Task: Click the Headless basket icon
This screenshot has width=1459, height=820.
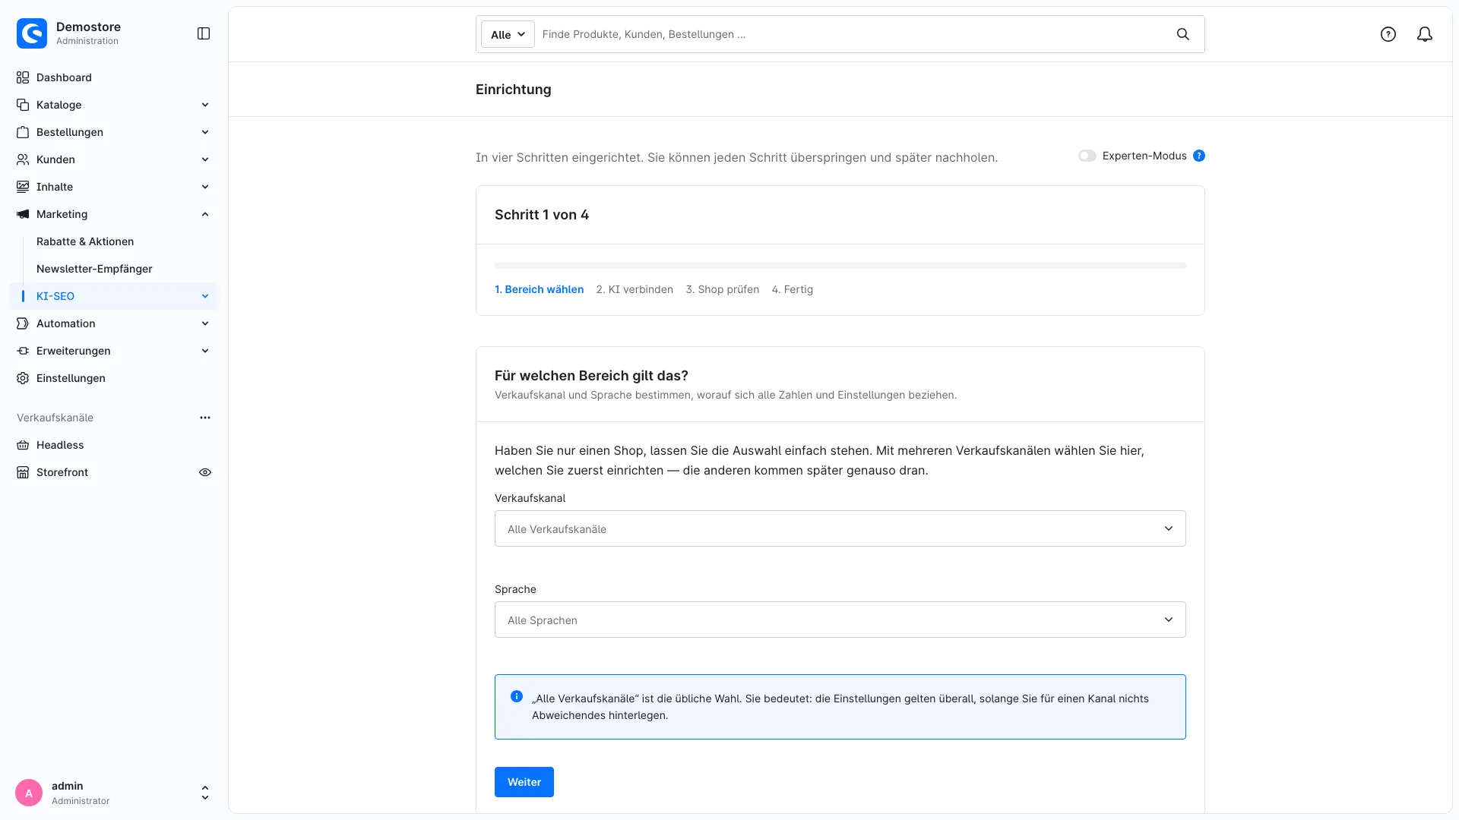Action: [23, 445]
